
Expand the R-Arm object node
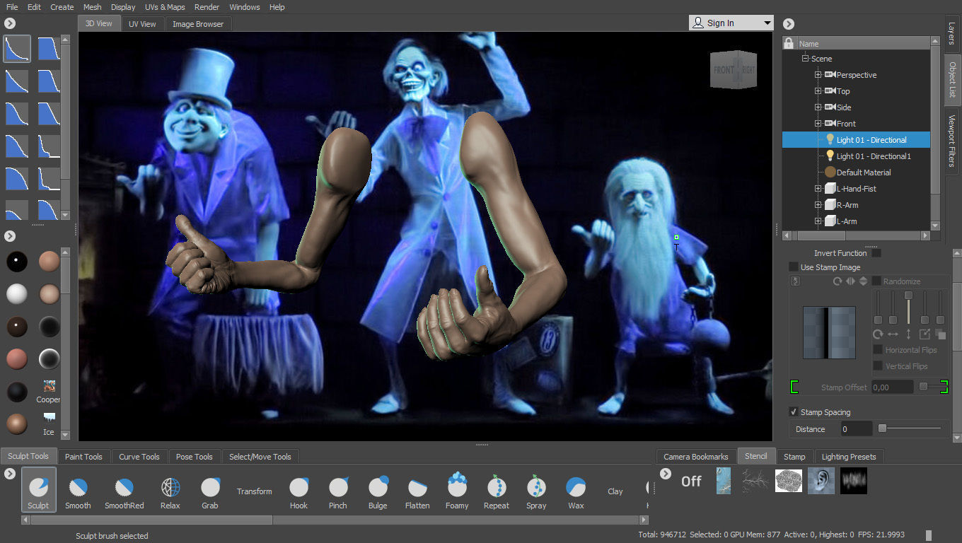point(818,205)
